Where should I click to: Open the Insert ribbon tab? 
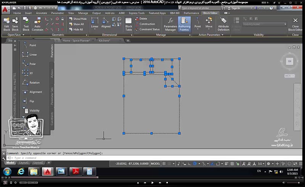tap(28, 13)
